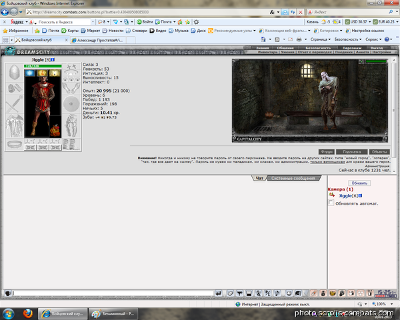
Task: Click the empty bracers equipment slot
Action: [14, 88]
